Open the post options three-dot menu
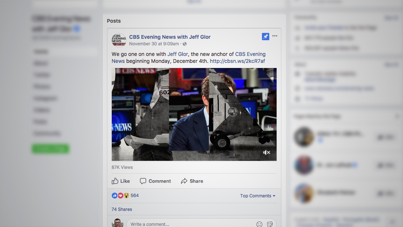403x227 pixels. [275, 36]
